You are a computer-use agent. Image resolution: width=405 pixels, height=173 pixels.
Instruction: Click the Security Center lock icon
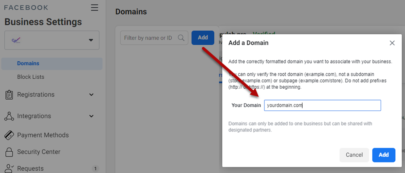tap(9, 152)
